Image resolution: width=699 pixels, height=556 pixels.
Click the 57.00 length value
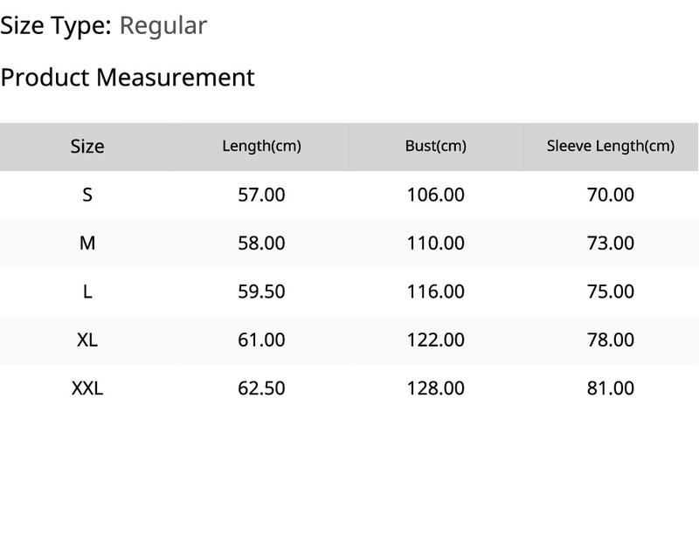tap(261, 195)
